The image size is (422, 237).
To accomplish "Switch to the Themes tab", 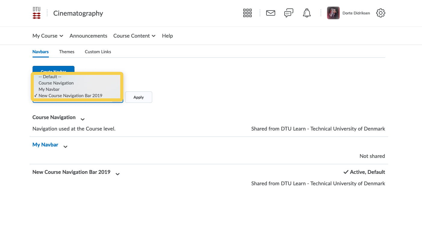I will (x=67, y=52).
